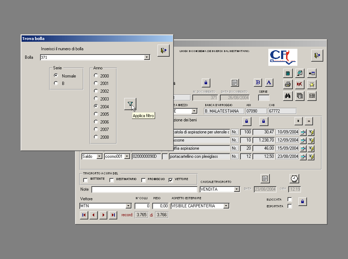This screenshot has height=259, width=348.
Task: Open the Vettore MTN dropdown
Action: pos(128,206)
